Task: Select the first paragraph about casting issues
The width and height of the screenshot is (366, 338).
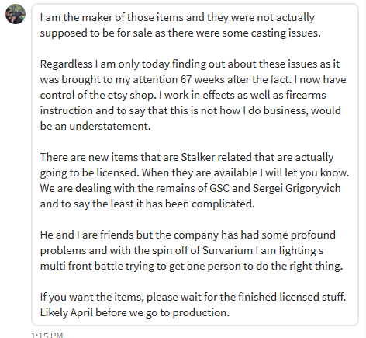Action: [x=180, y=25]
